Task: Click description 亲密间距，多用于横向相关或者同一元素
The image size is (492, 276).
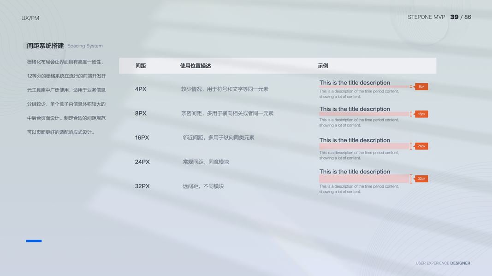Action: click(227, 113)
